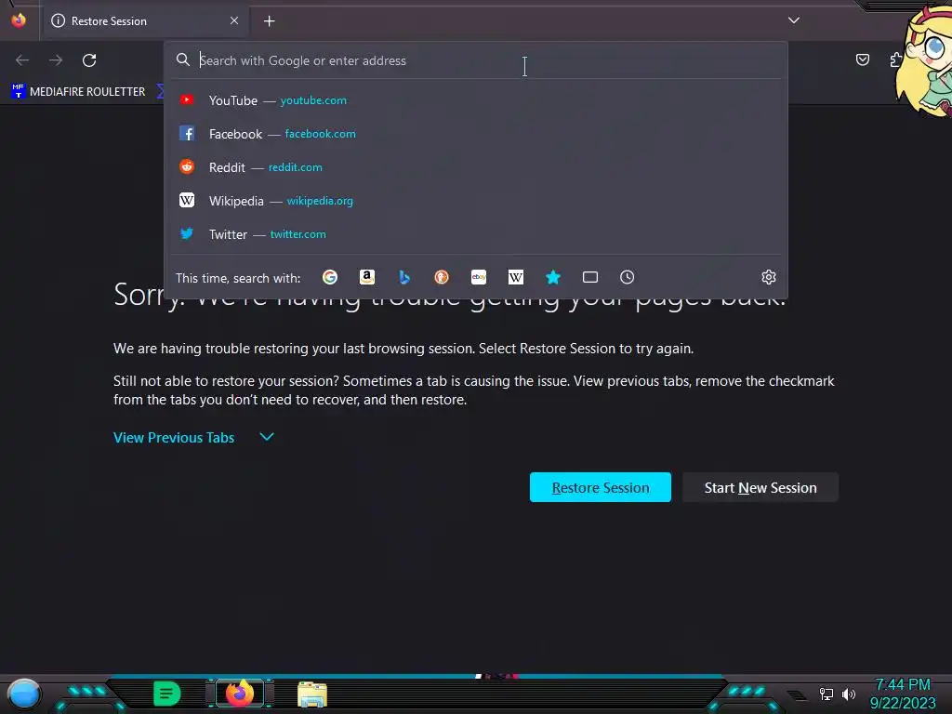The image size is (952, 714).
Task: Choose the YouTube suggestion
Action: [x=476, y=100]
